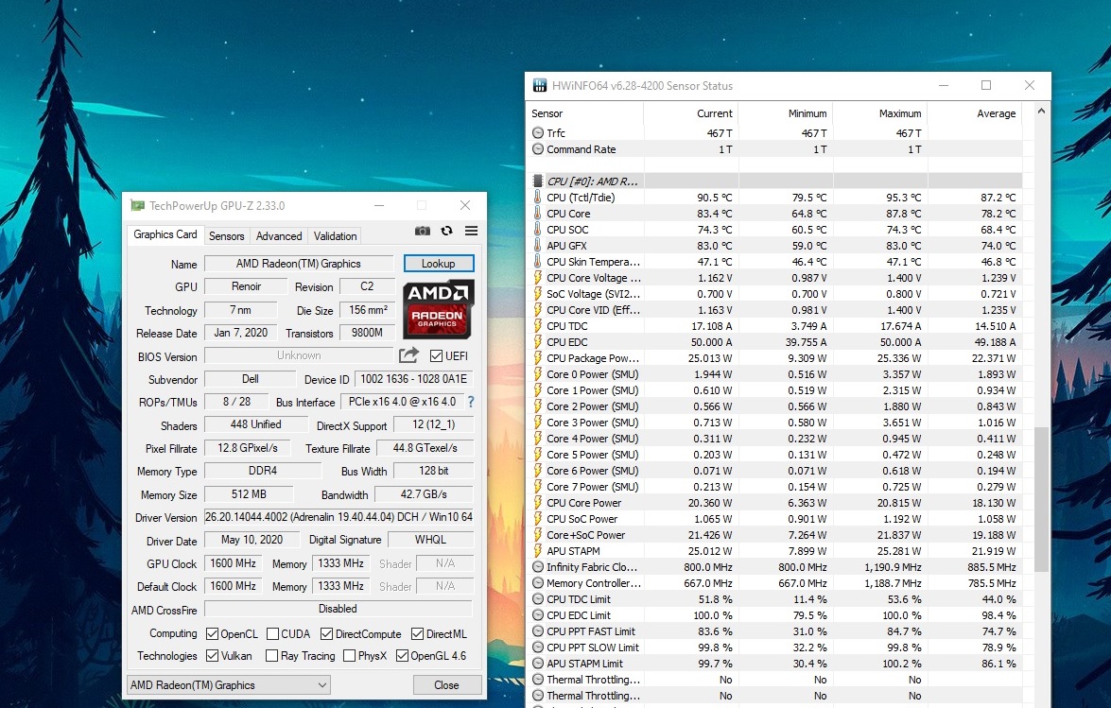Click the CPU Core thermometer icon
Image resolution: width=1111 pixels, height=708 pixels.
coord(538,213)
